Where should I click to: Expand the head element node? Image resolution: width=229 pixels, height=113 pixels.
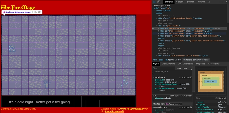click(x=155, y=11)
